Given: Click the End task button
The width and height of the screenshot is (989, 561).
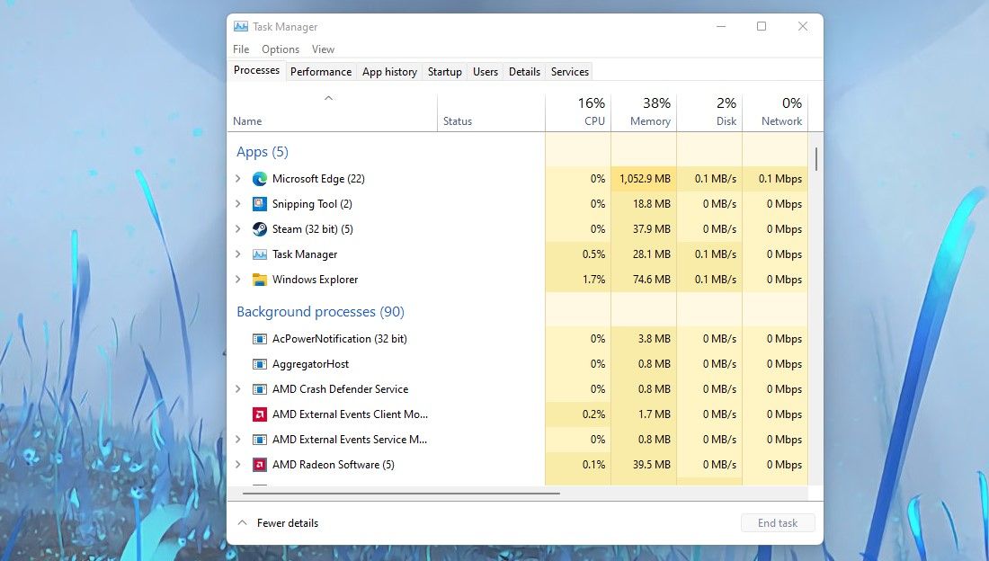Looking at the screenshot, I should [x=777, y=522].
